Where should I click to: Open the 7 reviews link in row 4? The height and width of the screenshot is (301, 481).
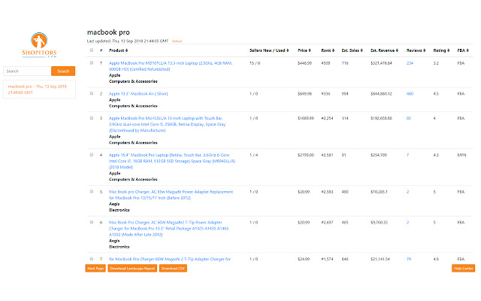pos(407,155)
